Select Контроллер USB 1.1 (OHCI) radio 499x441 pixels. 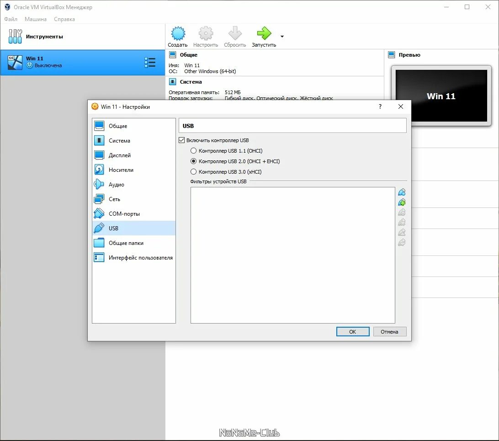click(193, 151)
